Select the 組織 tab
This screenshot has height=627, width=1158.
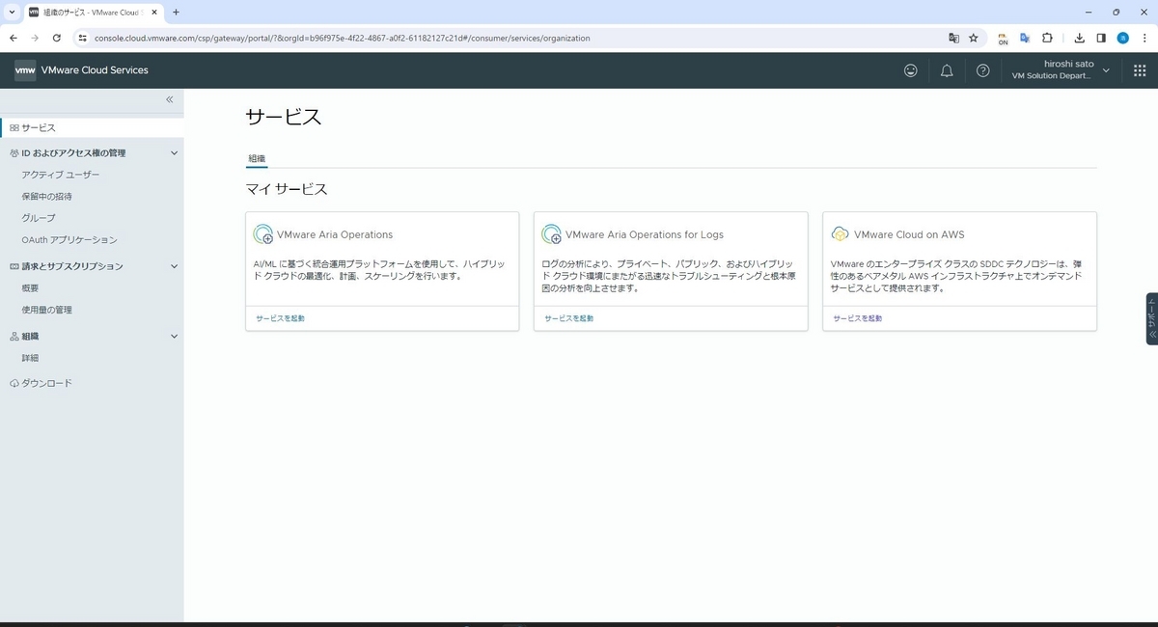pyautogui.click(x=257, y=158)
